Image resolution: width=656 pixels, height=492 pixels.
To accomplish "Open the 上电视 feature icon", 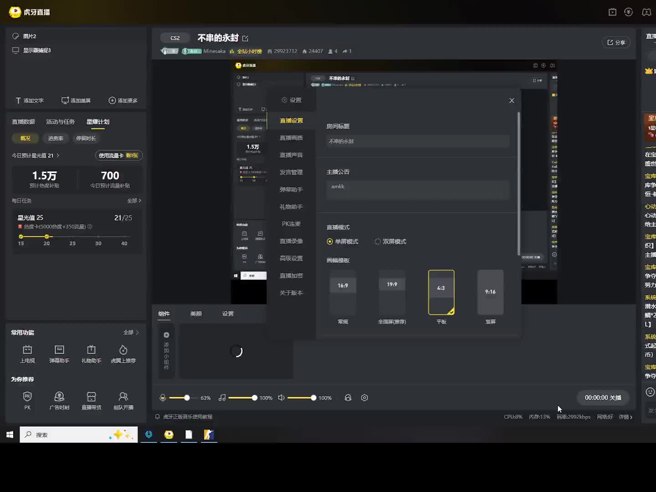I will 27,350.
